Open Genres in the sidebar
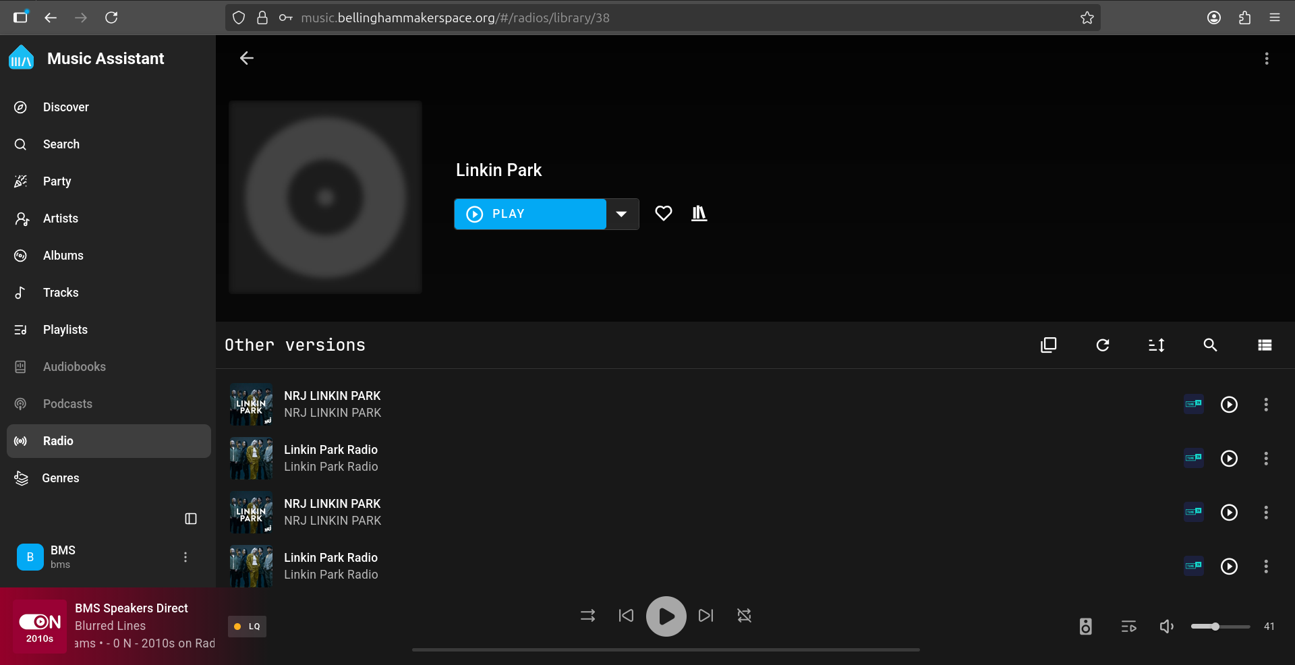The image size is (1295, 665). click(109, 478)
